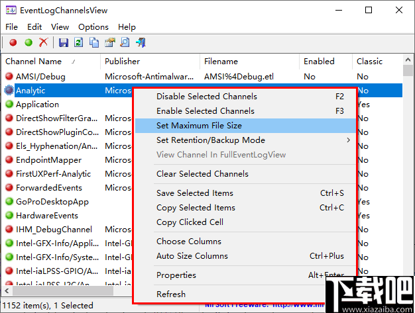
Task: Click the horizontal scrollbar thumb
Action: (63, 291)
